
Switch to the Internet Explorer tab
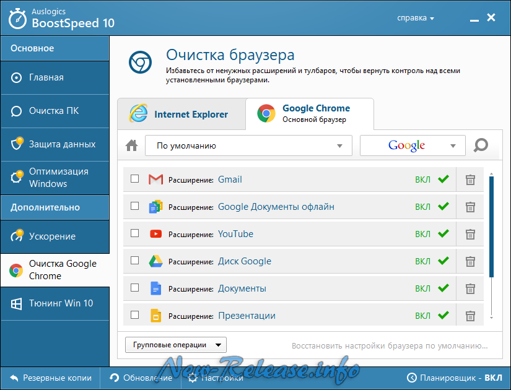(181, 114)
